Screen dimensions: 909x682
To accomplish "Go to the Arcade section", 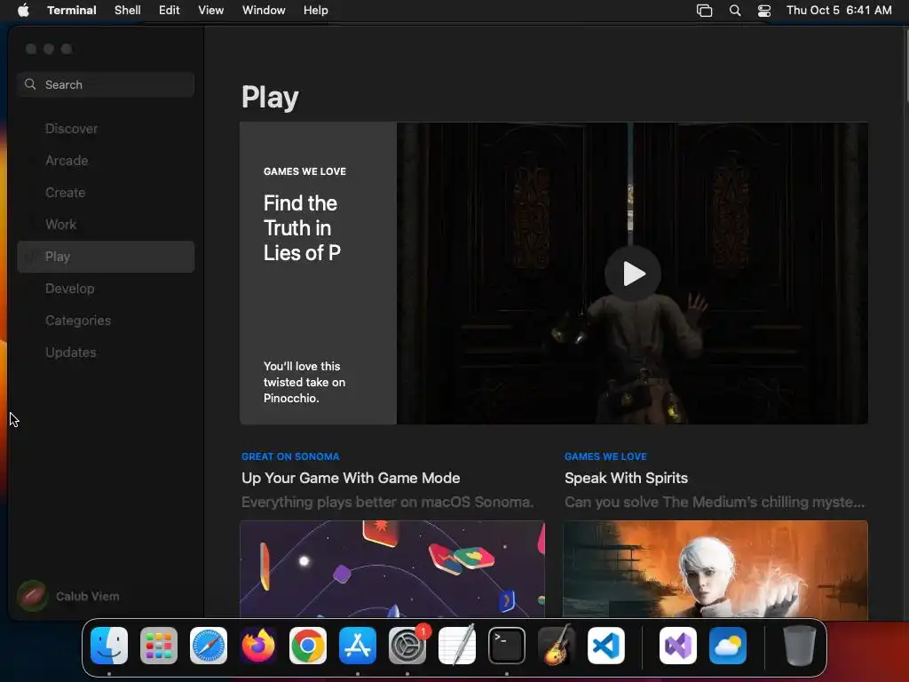I will 106,161.
